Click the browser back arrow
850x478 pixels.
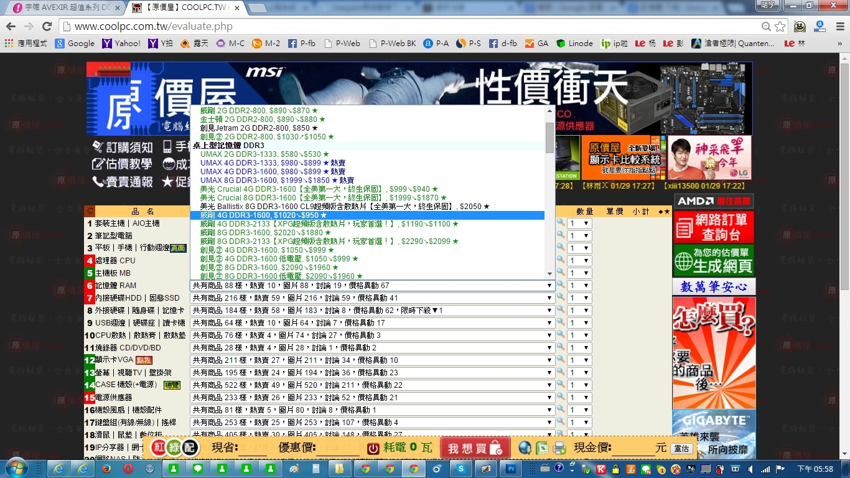pyautogui.click(x=11, y=26)
